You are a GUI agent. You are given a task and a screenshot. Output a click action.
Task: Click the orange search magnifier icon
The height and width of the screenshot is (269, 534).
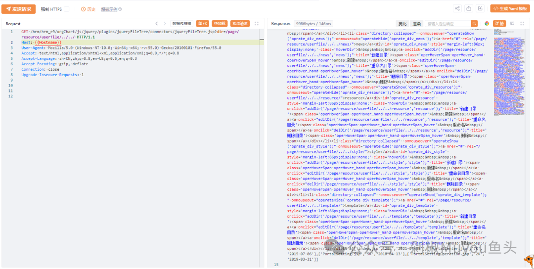(x=475, y=23)
